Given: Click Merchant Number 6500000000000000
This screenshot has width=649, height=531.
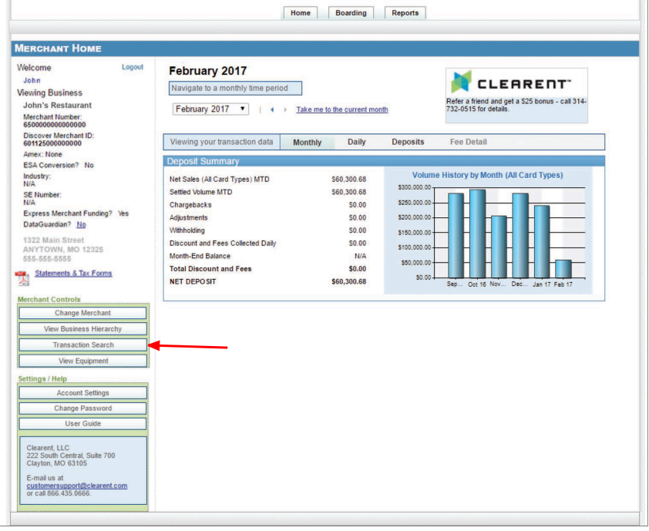Looking at the screenshot, I should coord(54,125).
